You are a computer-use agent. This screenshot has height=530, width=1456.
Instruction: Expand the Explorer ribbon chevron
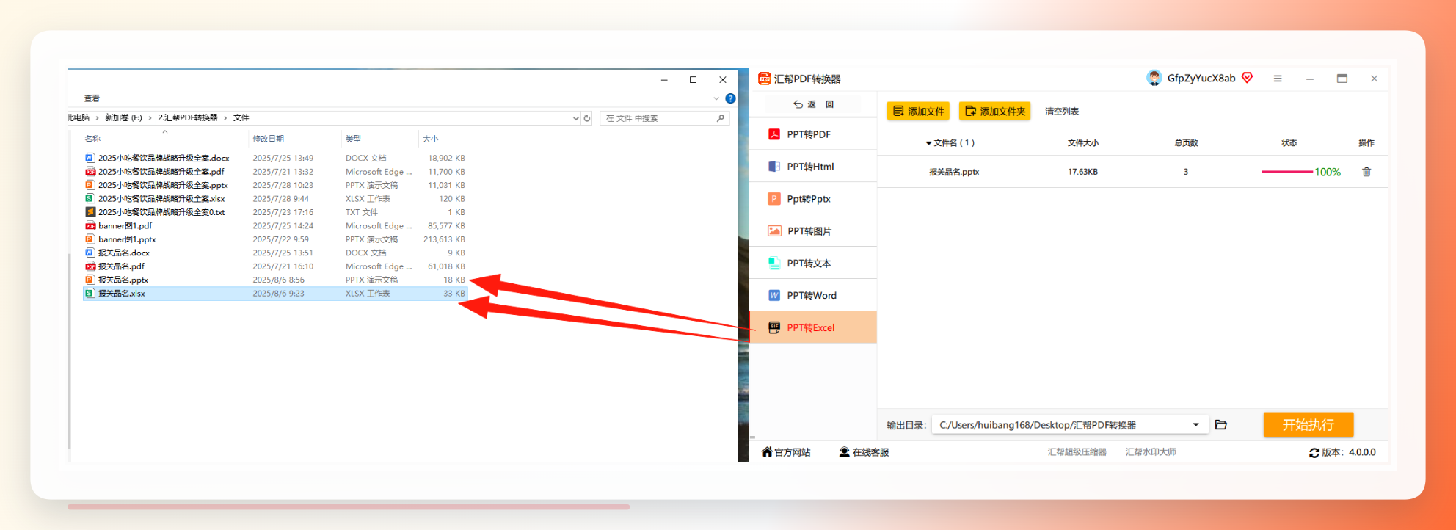coord(716,98)
